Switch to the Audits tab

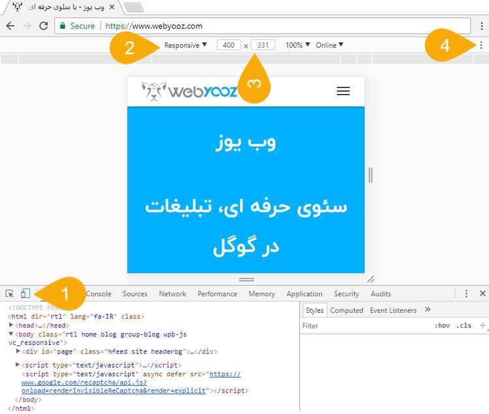click(381, 293)
